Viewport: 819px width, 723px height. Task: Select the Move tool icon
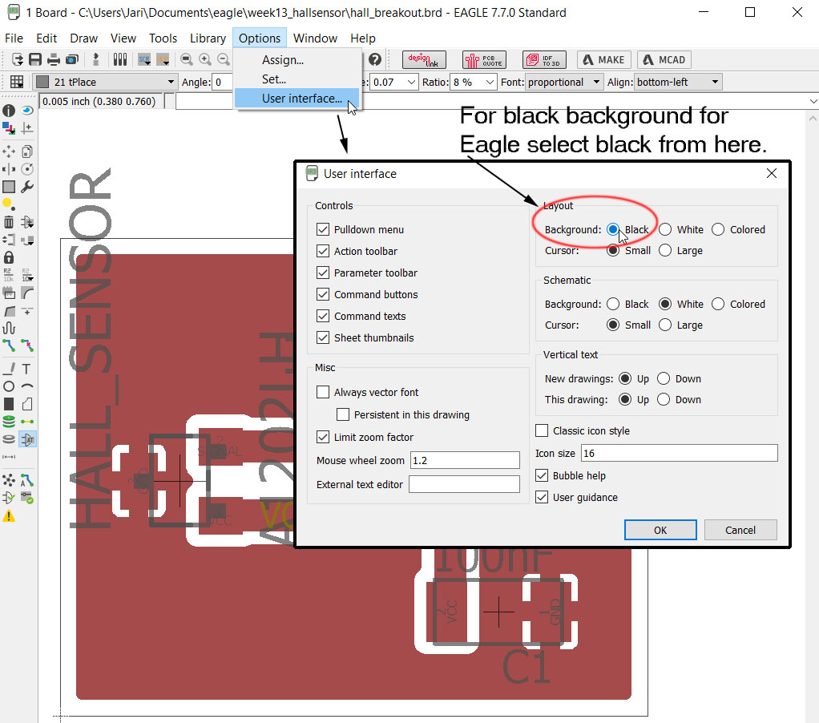pos(9,151)
